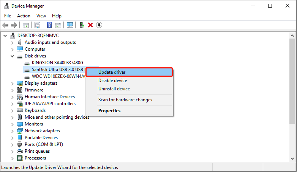Click the Forward arrow toolbar icon
This screenshot has width=297, height=172.
[x=14, y=25]
